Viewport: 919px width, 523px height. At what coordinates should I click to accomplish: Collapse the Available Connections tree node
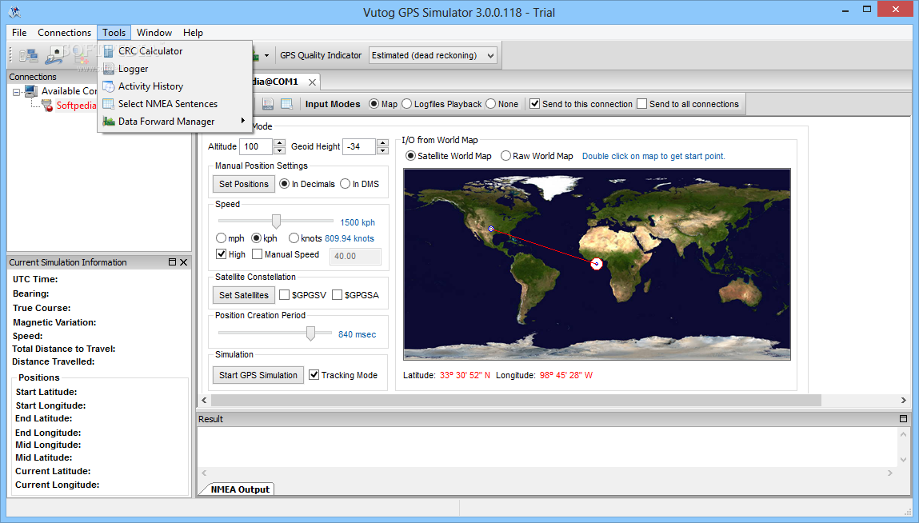tap(17, 92)
